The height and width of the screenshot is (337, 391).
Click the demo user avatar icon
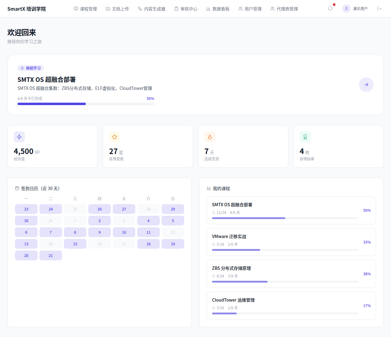(346, 9)
